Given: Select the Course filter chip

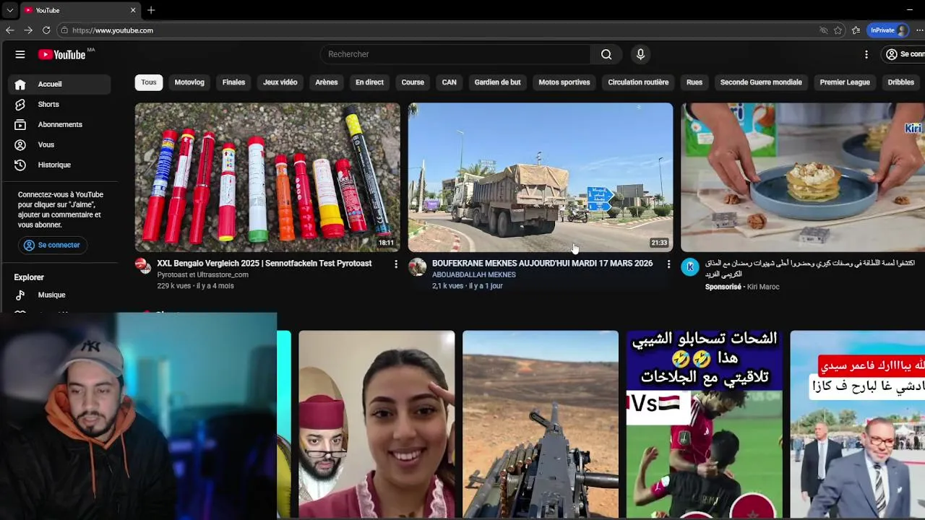Looking at the screenshot, I should [413, 82].
